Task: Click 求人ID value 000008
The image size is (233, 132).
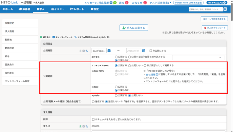Action: tap(96, 126)
